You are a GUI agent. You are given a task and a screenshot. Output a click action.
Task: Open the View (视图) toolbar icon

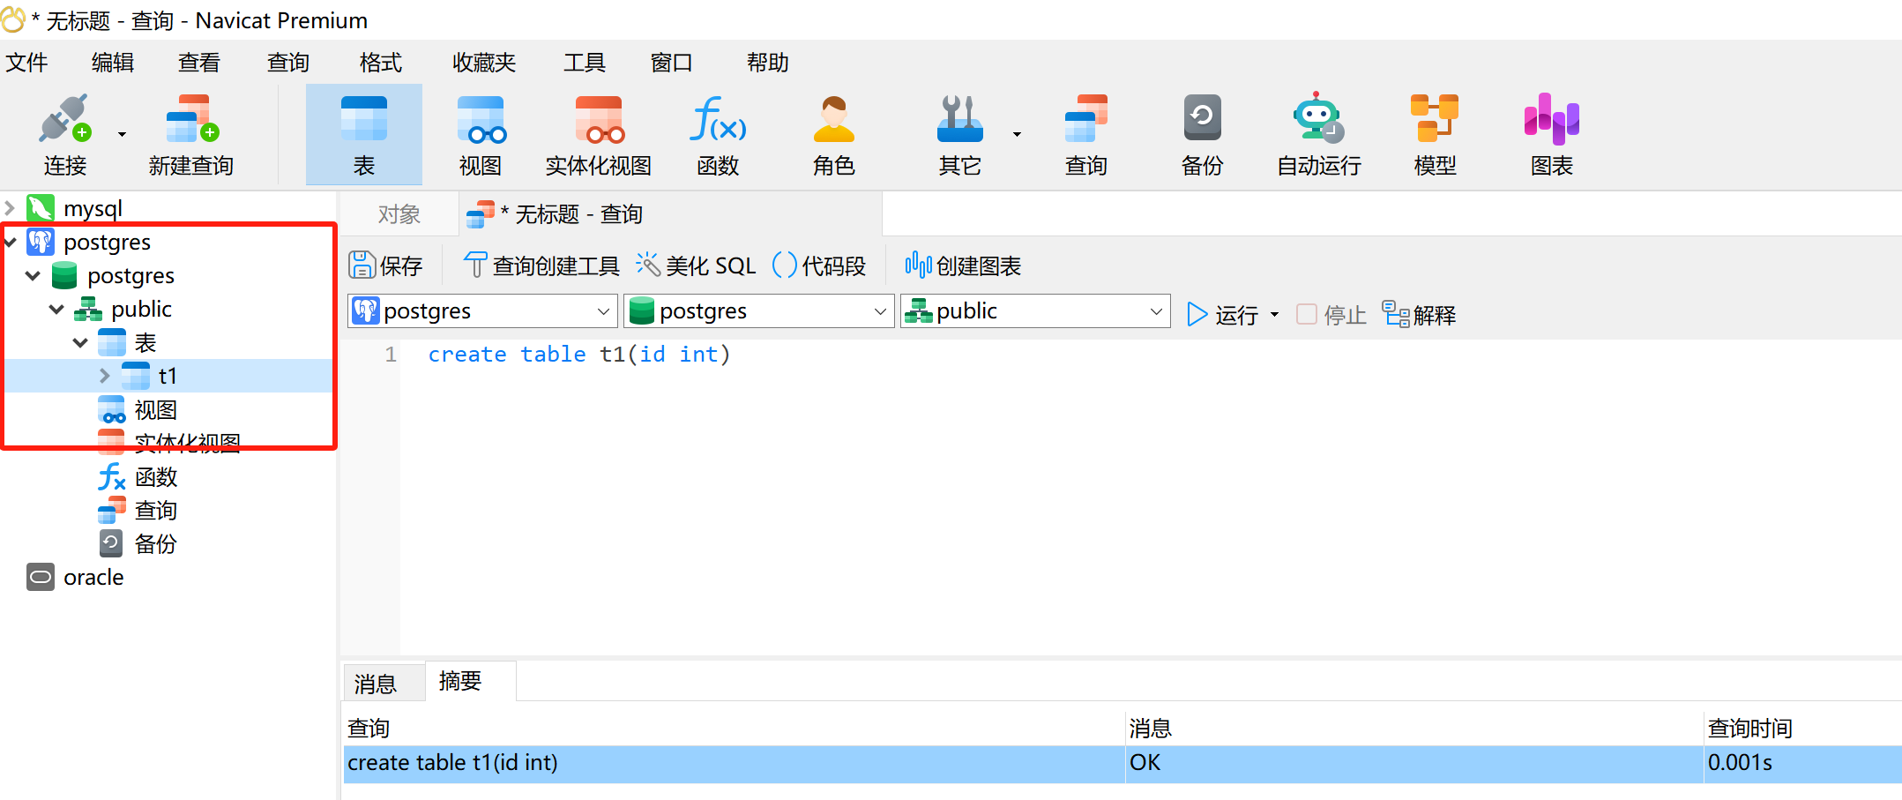(x=481, y=119)
